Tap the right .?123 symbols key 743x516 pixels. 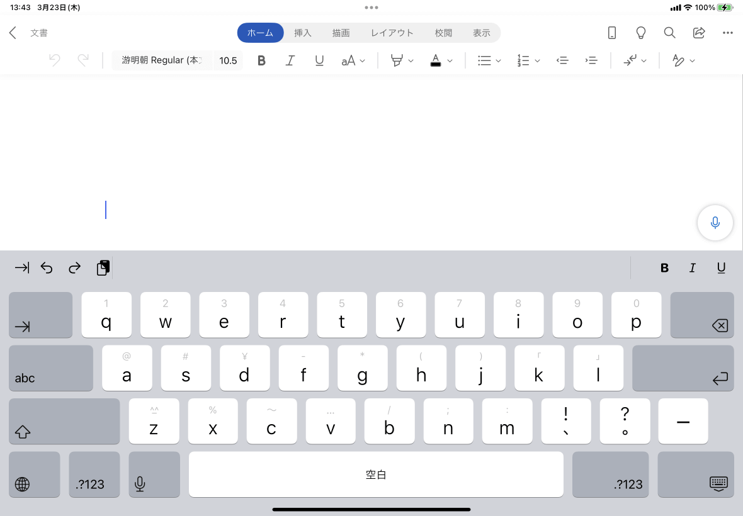pyautogui.click(x=610, y=474)
